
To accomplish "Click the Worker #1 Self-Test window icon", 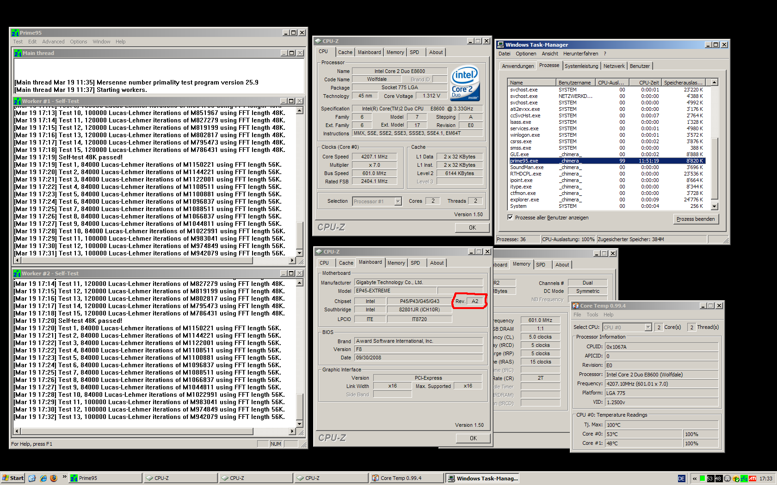I will (18, 101).
